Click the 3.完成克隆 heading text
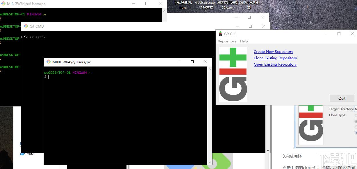Image resolution: width=357 pixels, height=169 pixels. [x=292, y=156]
